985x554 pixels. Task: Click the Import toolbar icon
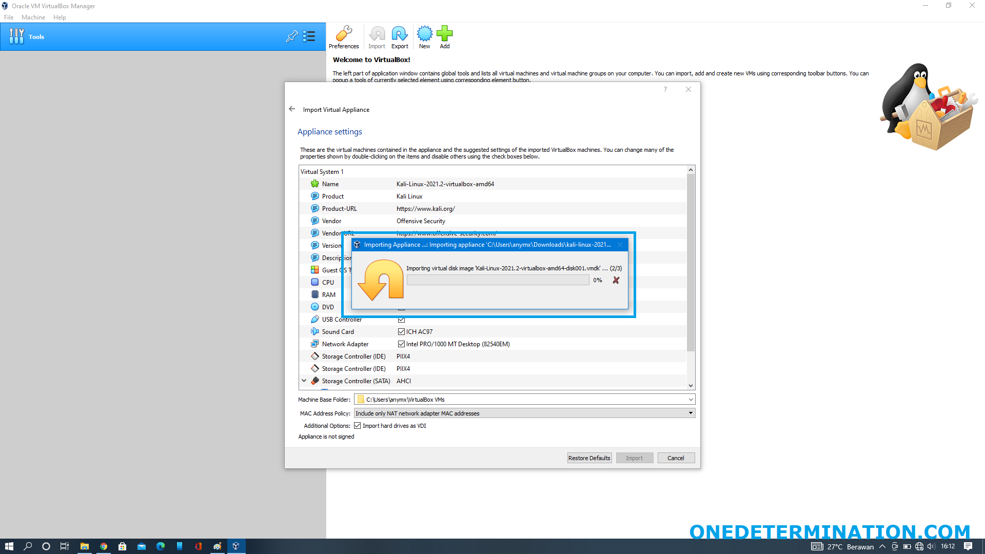[x=377, y=37]
